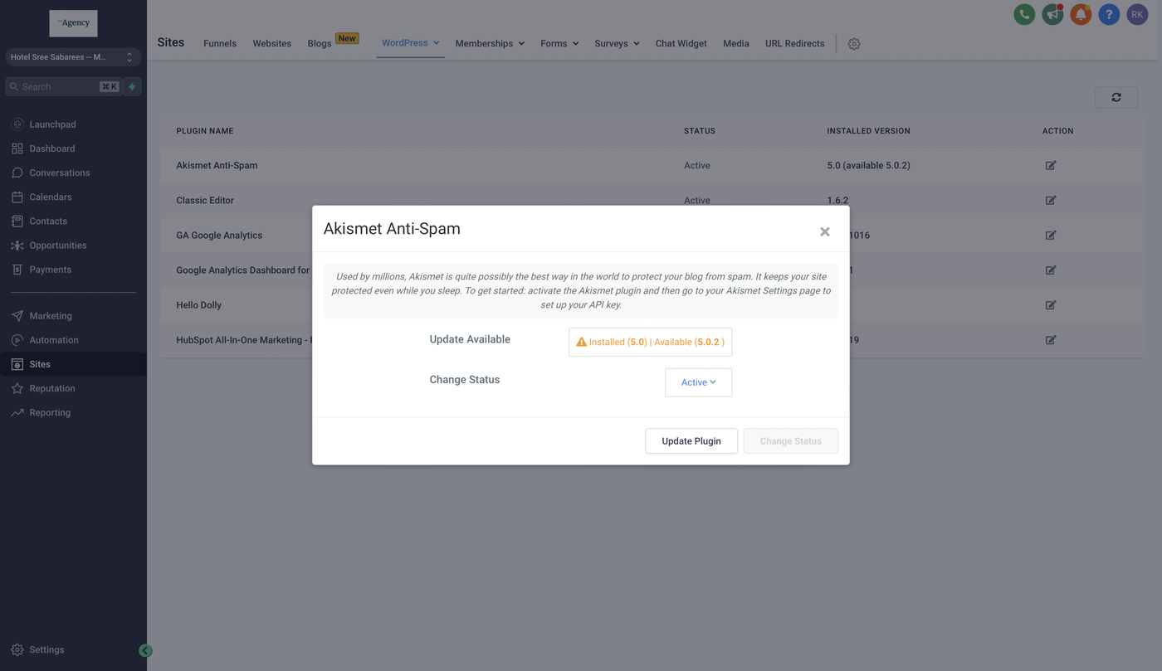
Task: Click the lightning quick actions button
Action: pos(132,86)
